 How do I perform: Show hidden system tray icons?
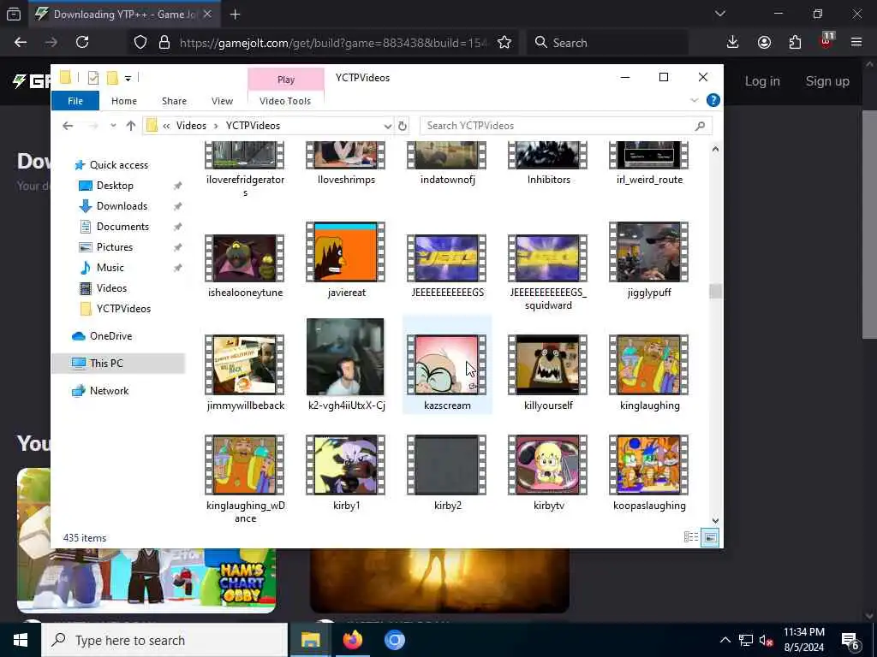click(x=725, y=640)
